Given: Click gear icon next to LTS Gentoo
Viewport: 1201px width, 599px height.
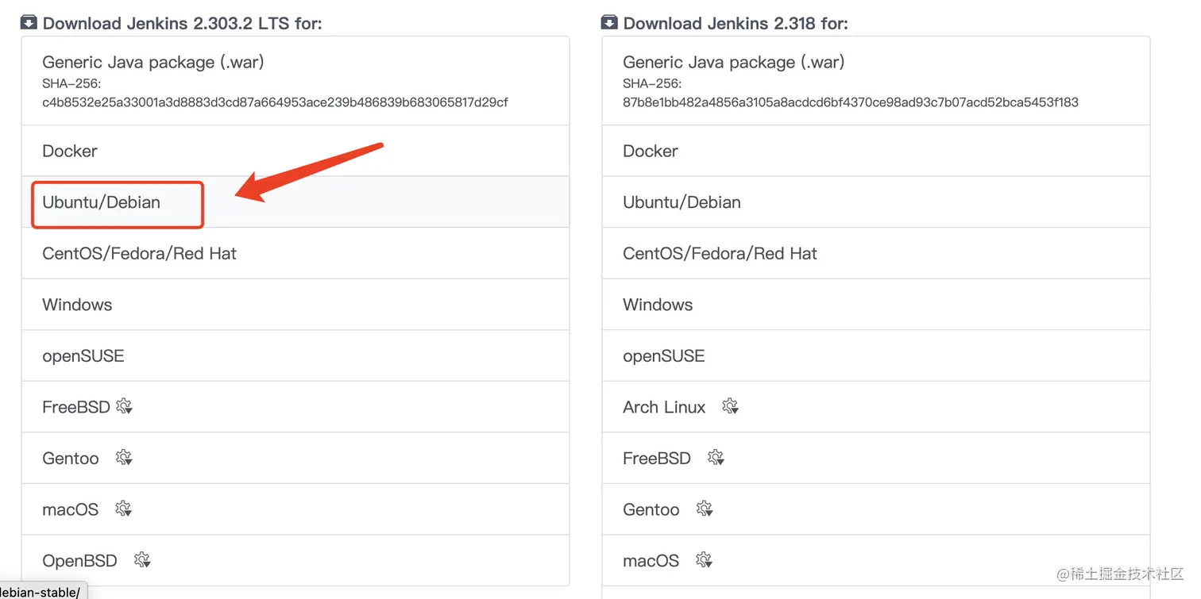Looking at the screenshot, I should click(x=124, y=458).
